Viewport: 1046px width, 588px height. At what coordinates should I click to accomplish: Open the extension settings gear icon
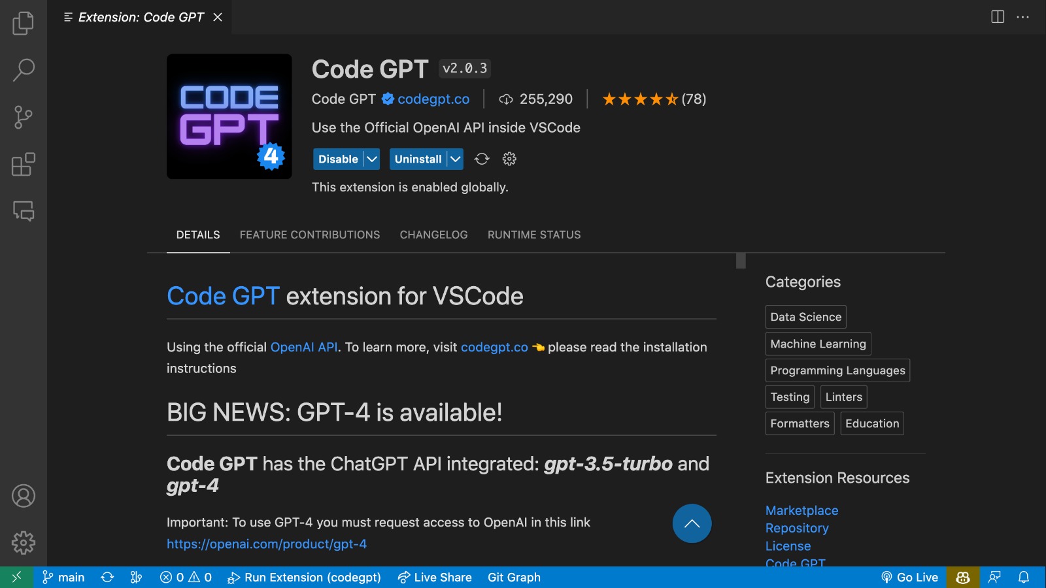coord(509,159)
